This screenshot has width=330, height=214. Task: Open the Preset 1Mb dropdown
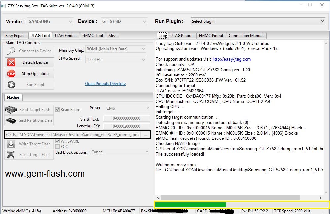pos(128,108)
